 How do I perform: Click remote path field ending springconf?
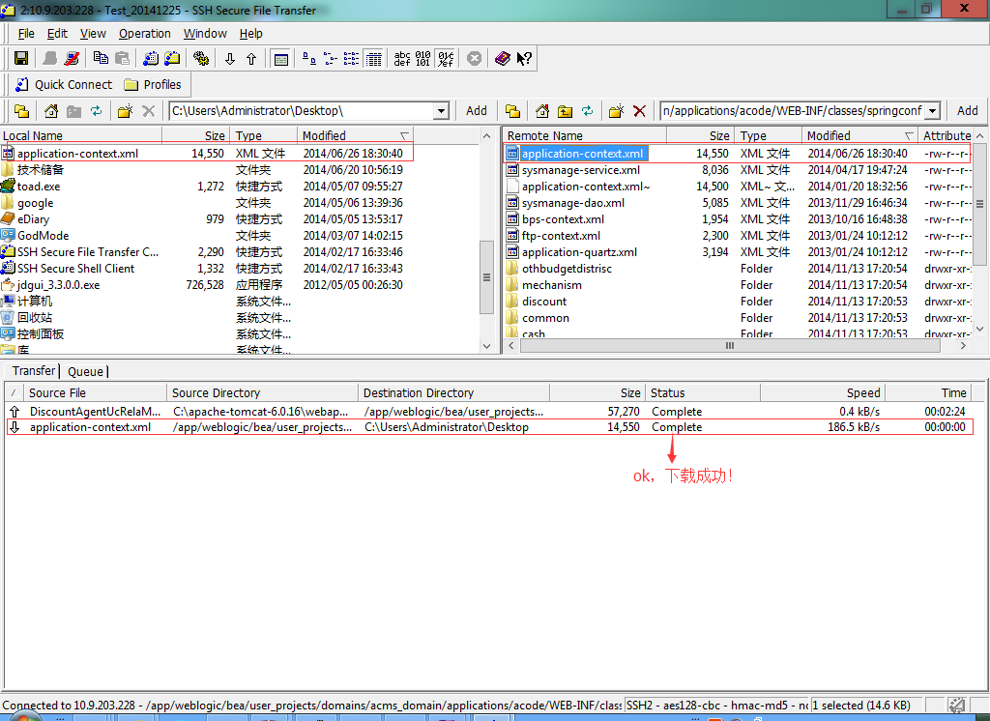coord(793,111)
